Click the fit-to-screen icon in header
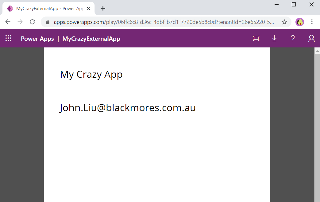The image size is (320, 202). click(x=256, y=38)
